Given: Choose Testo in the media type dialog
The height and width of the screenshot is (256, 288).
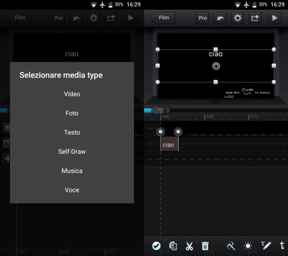Looking at the screenshot, I should 72,132.
